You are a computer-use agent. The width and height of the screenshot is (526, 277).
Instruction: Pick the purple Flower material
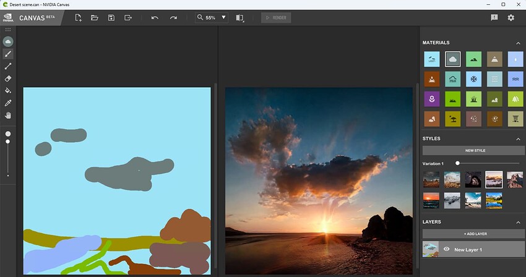[432, 99]
